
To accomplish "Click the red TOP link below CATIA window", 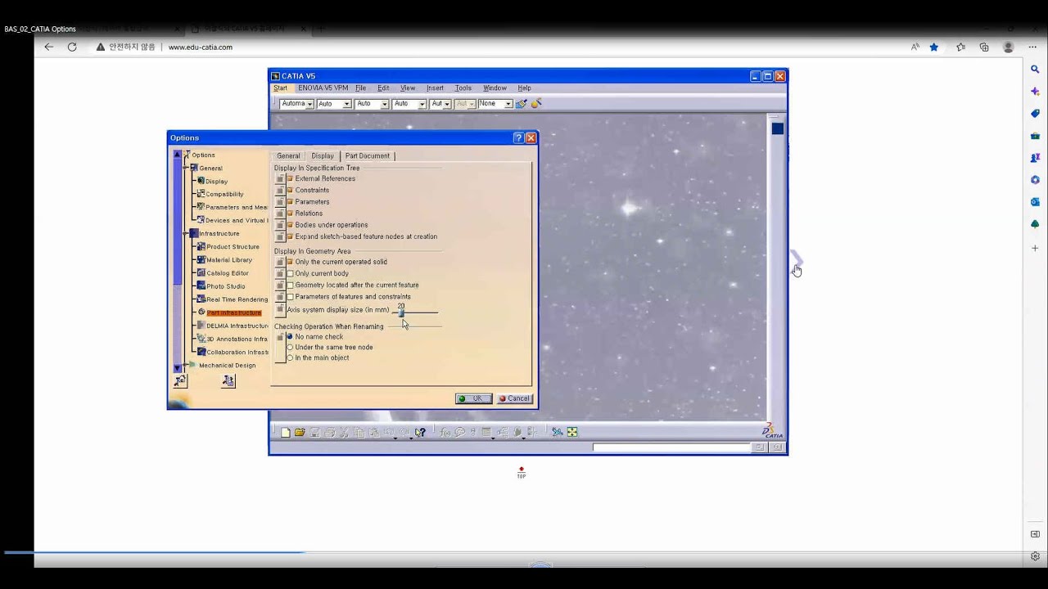I will (522, 473).
